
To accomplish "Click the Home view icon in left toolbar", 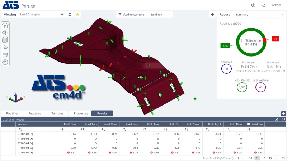I will 5,25.
